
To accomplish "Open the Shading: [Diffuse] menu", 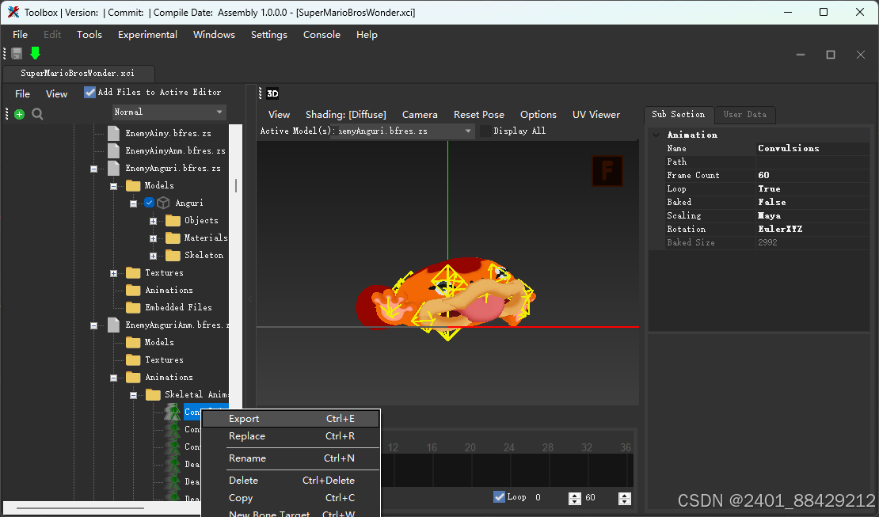I will pyautogui.click(x=346, y=114).
